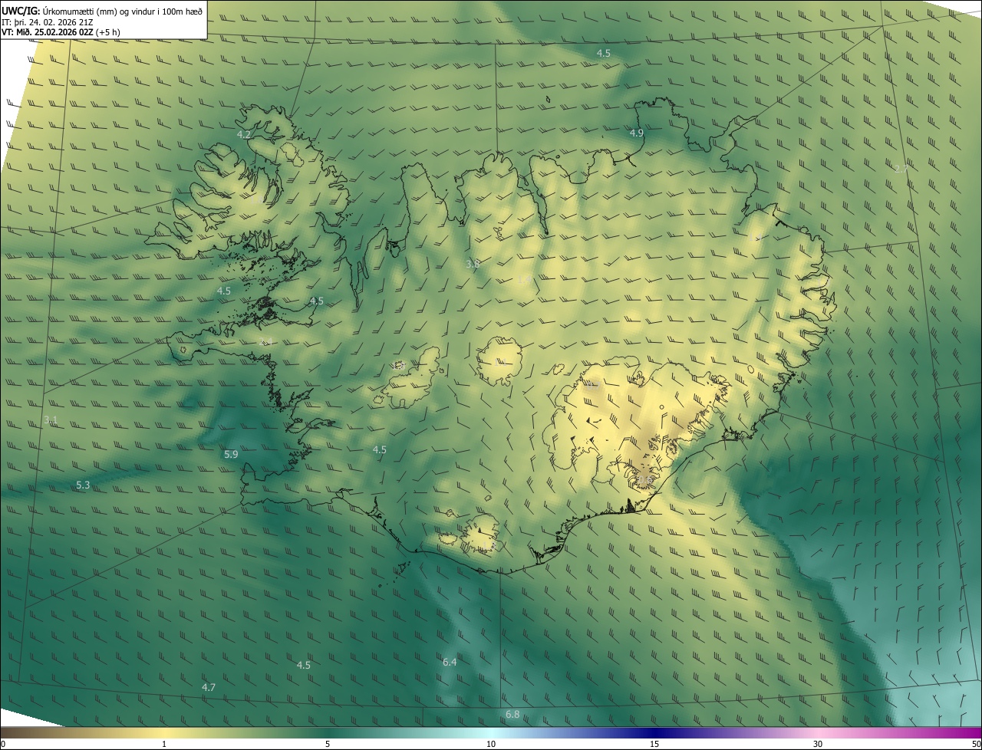Click the 4.2 value over the Westfjords
The width and height of the screenshot is (982, 750).
243,134
